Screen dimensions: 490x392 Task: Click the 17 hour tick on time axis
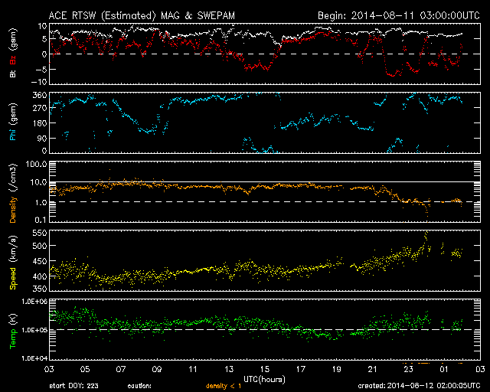[301, 369]
